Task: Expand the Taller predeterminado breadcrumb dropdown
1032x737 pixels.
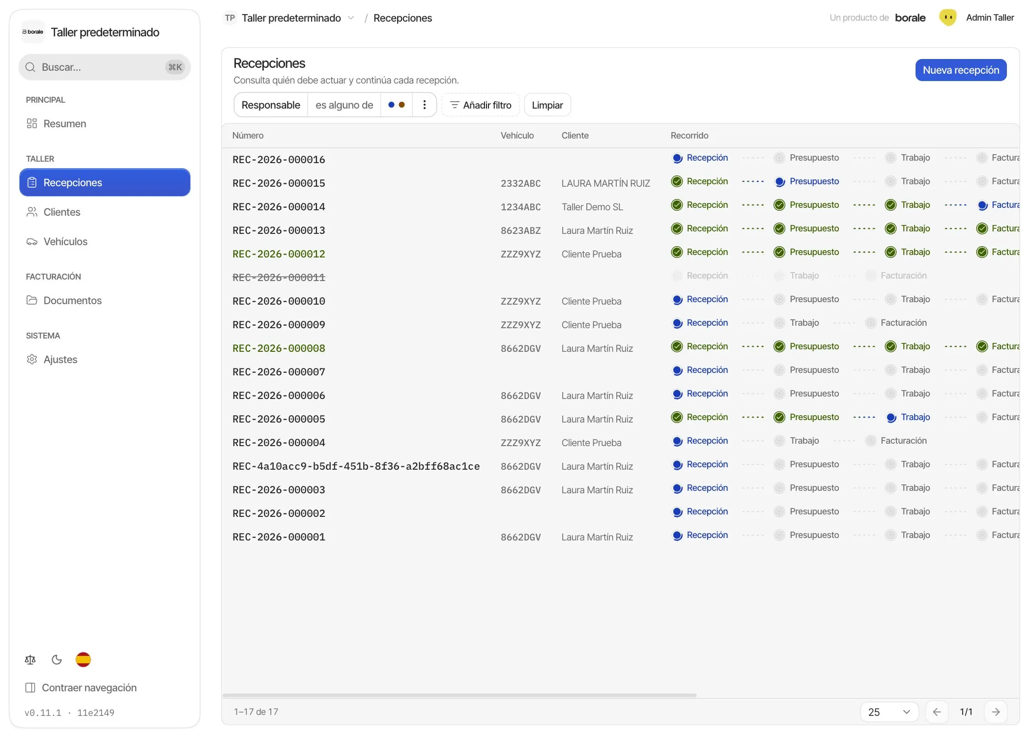Action: tap(351, 18)
